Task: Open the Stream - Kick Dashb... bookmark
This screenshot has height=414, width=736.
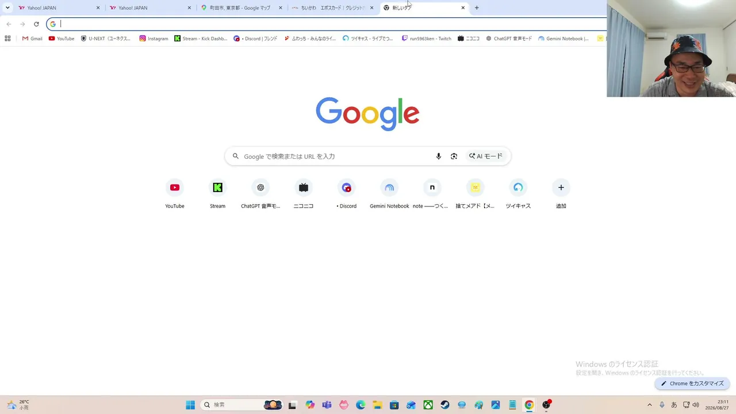Action: 201,39
